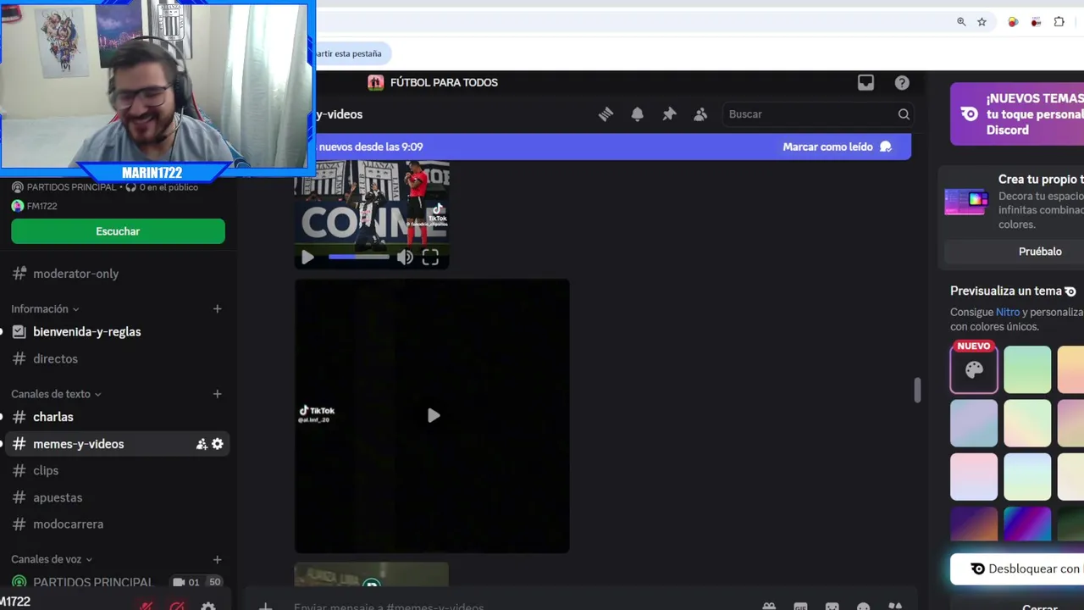
Task: Open the NUEVOS TEMAS purple banner
Action: (1017, 114)
